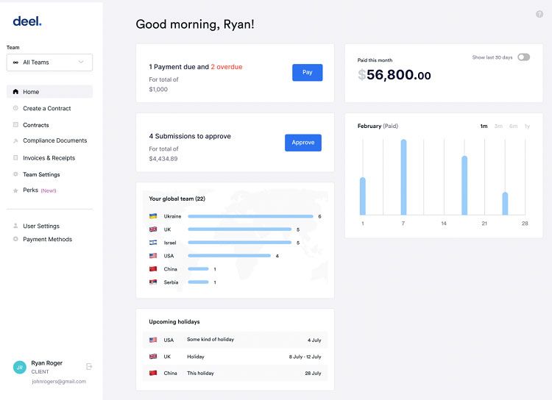Open Team Settings page

[x=41, y=174]
